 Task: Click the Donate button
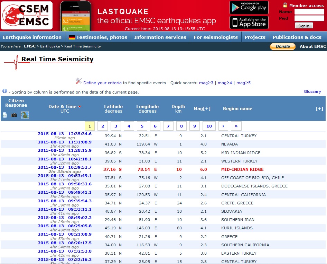tap(282, 46)
